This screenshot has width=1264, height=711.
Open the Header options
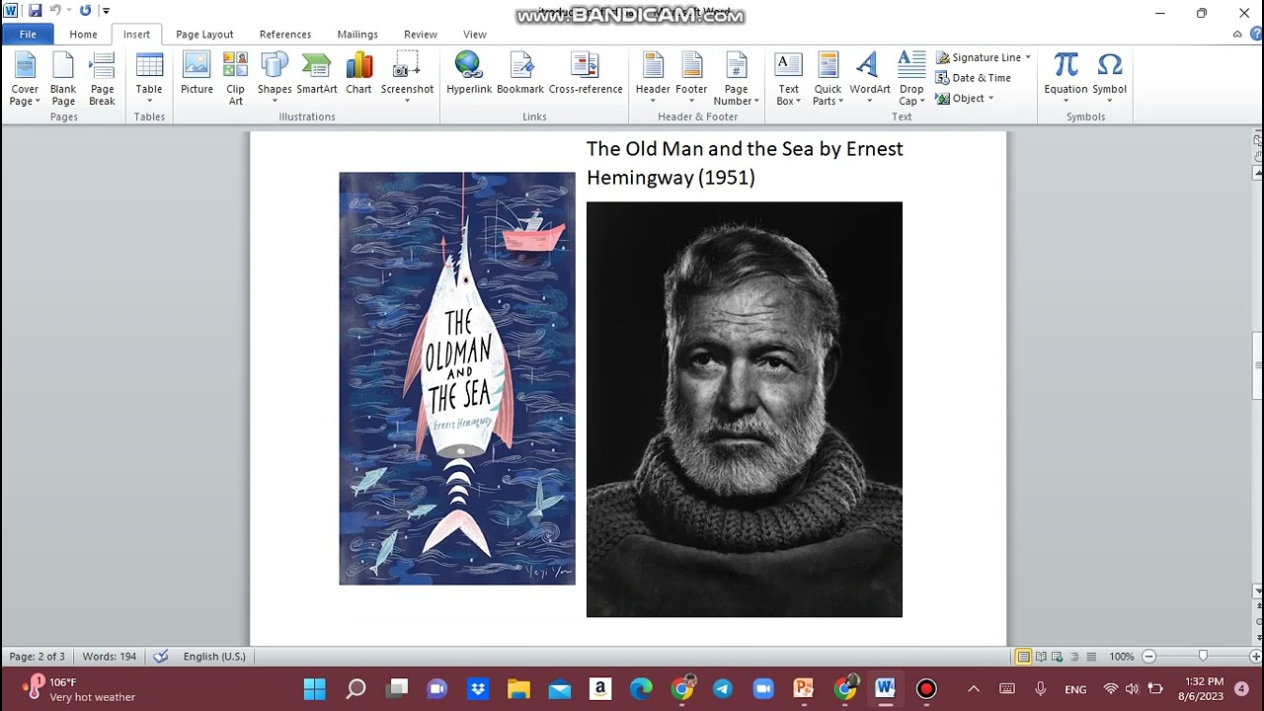click(x=653, y=79)
